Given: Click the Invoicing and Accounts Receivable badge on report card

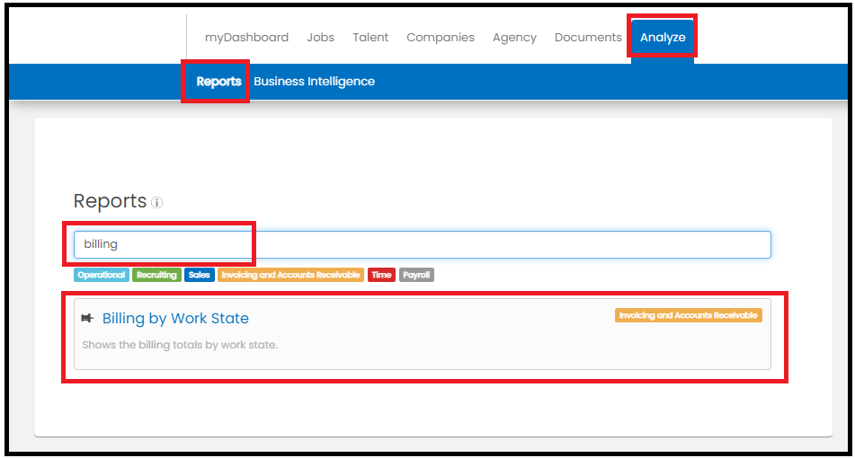Looking at the screenshot, I should 688,315.
